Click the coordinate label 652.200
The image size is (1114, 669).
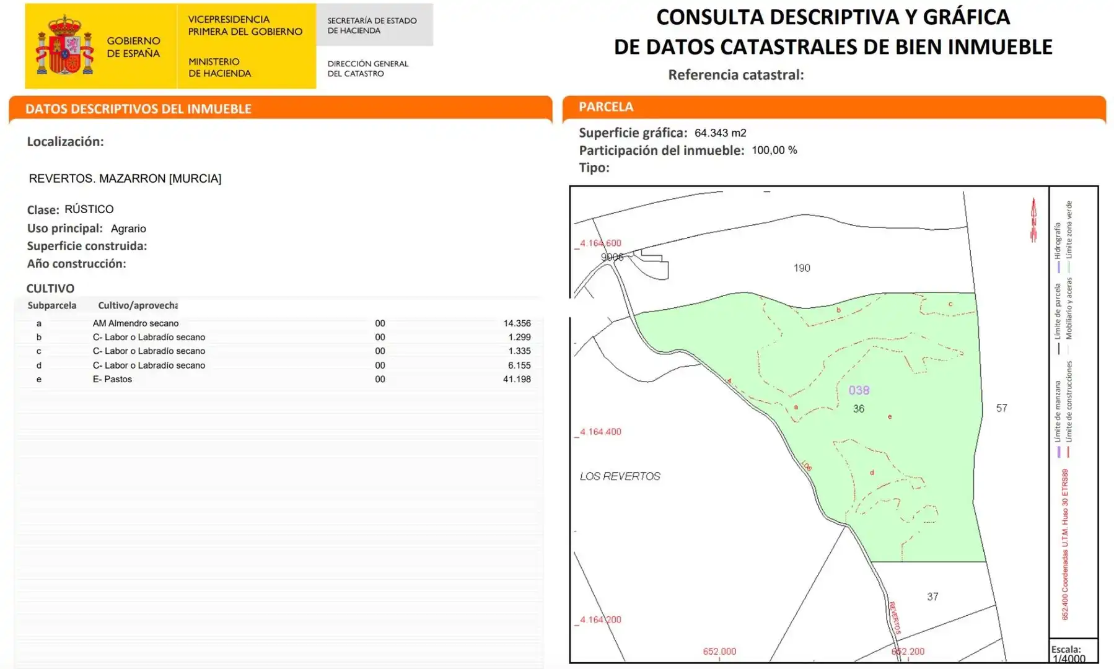[x=908, y=652]
